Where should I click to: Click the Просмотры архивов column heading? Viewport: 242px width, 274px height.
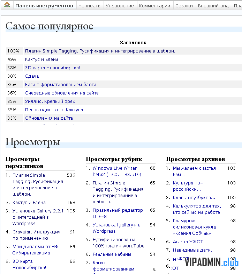(x=196, y=159)
